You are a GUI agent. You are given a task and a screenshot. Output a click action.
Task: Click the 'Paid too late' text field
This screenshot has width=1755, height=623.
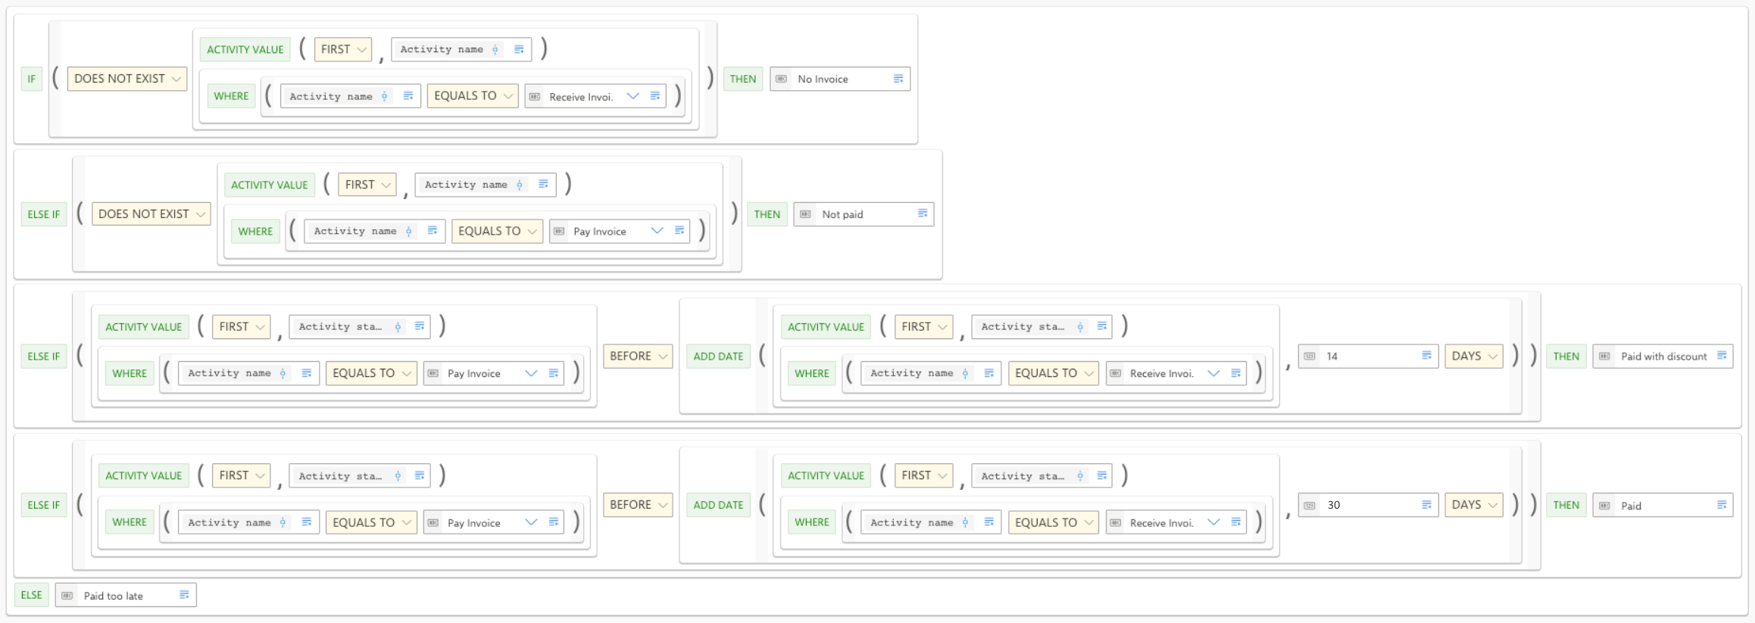point(126,595)
